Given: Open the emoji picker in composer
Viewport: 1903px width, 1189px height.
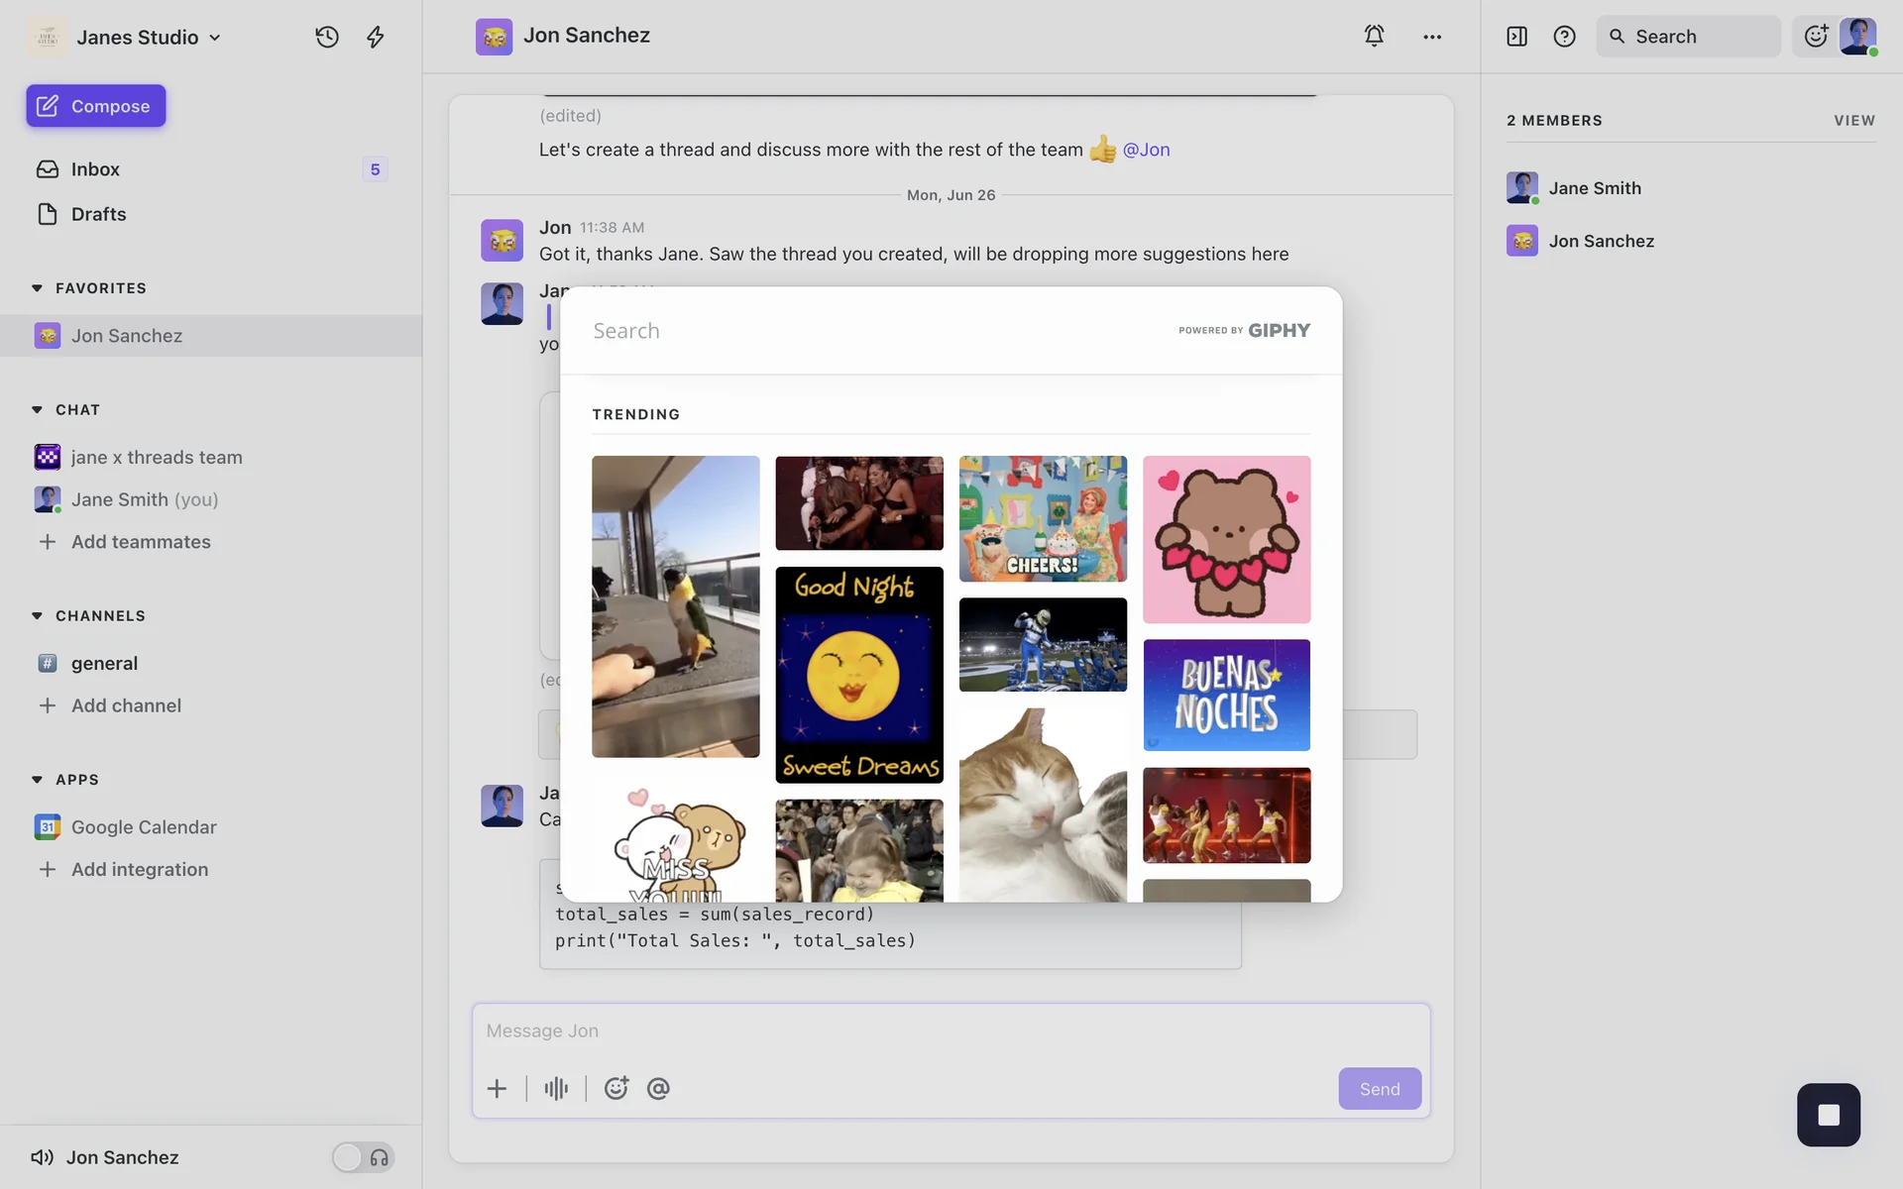Looking at the screenshot, I should pos(616,1088).
